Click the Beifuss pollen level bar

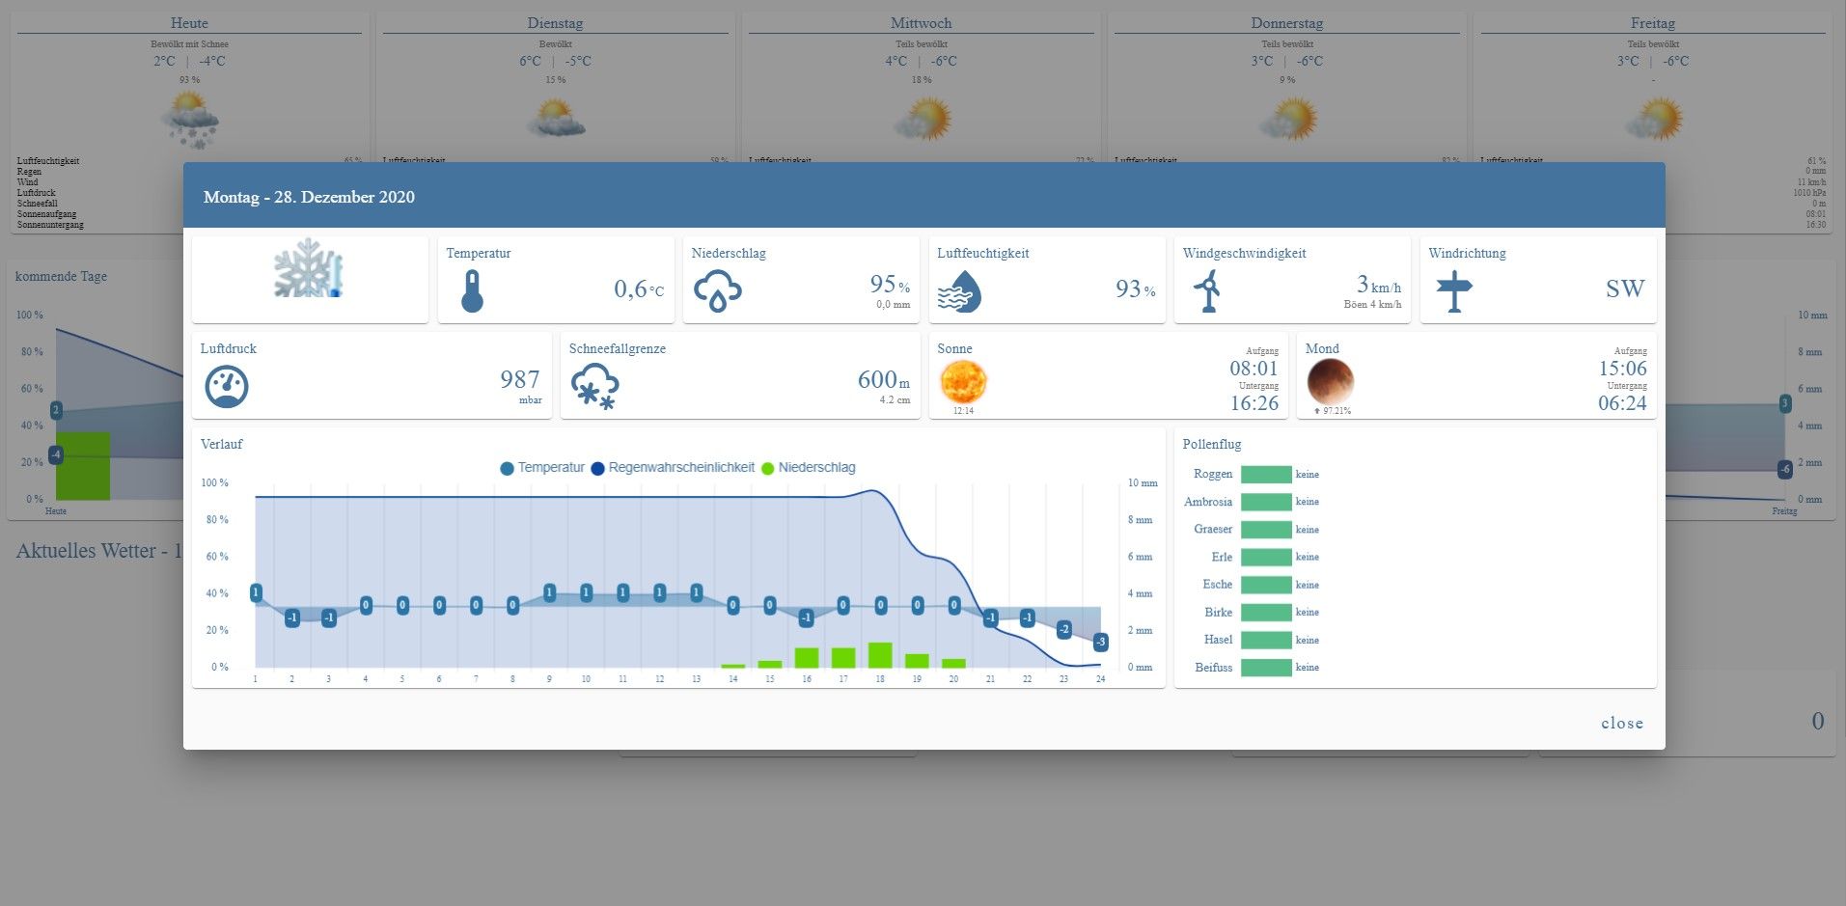pyautogui.click(x=1266, y=668)
